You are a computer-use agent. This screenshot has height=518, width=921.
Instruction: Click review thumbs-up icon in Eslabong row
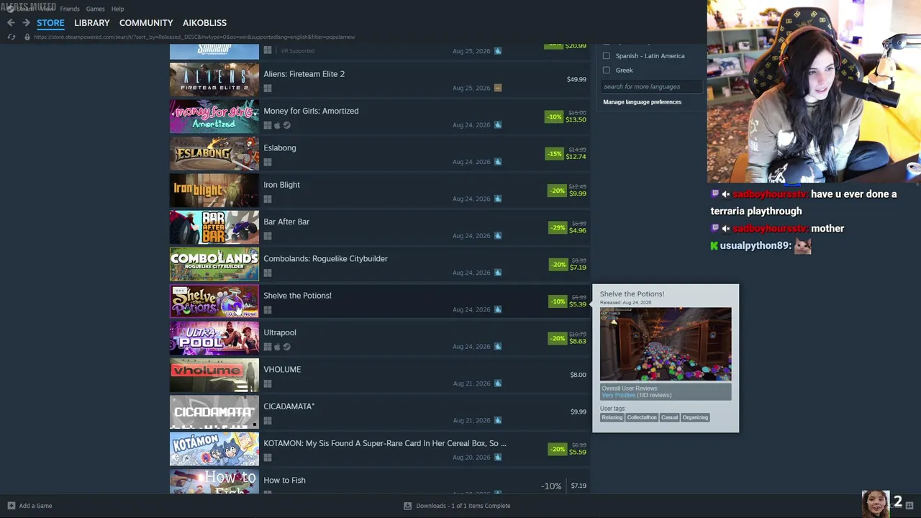click(x=497, y=162)
